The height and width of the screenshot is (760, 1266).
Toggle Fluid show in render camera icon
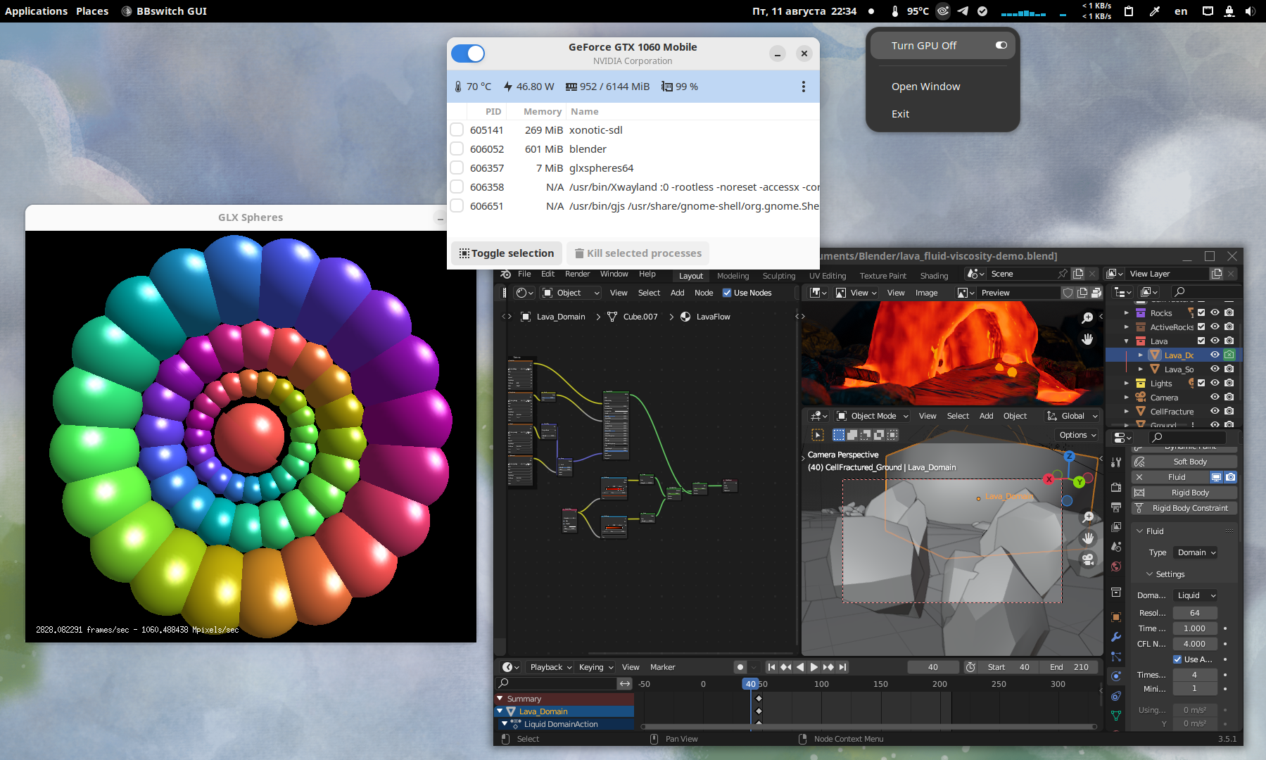pyautogui.click(x=1230, y=477)
